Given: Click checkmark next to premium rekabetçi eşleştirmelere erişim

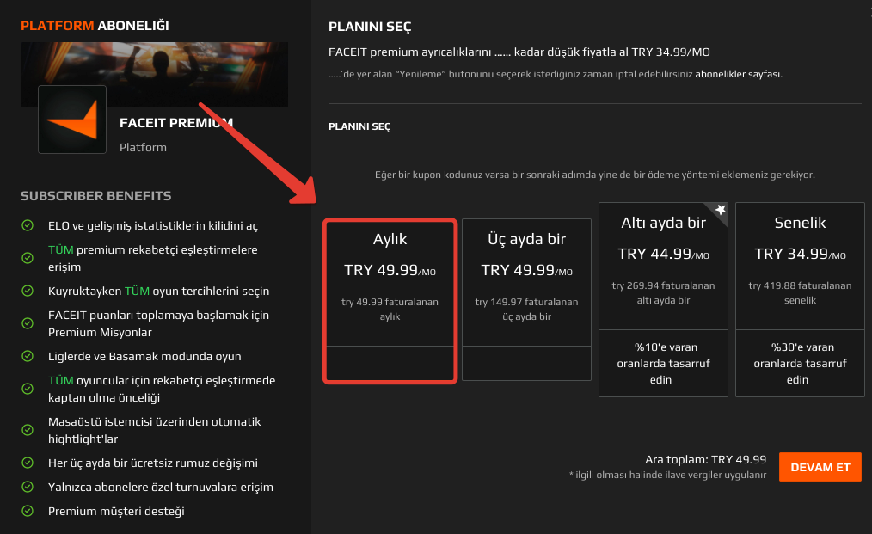Looking at the screenshot, I should (x=28, y=258).
